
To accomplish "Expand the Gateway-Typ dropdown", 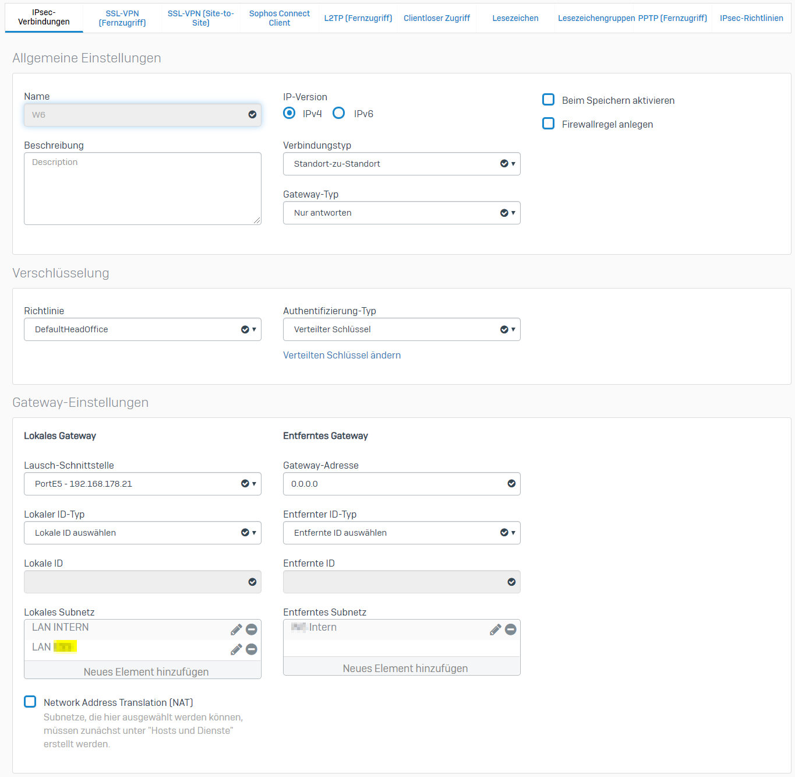I will (x=401, y=213).
